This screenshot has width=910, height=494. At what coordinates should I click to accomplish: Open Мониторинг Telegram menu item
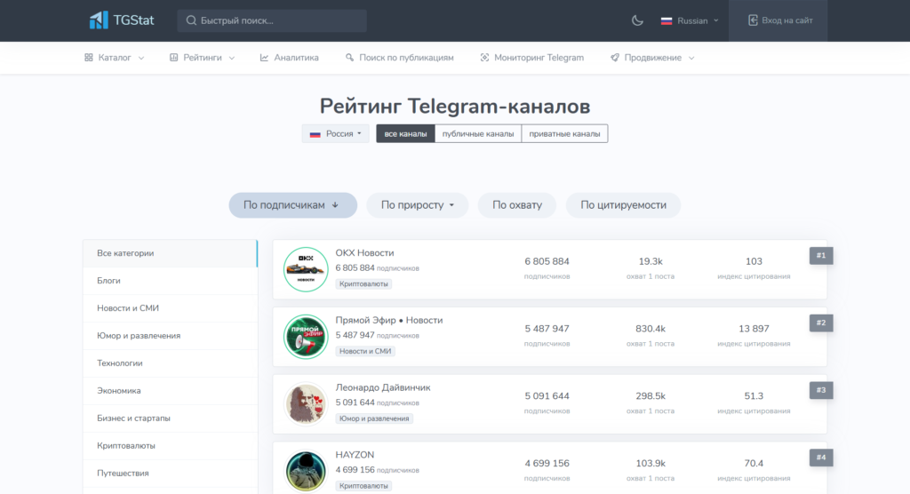pos(532,58)
